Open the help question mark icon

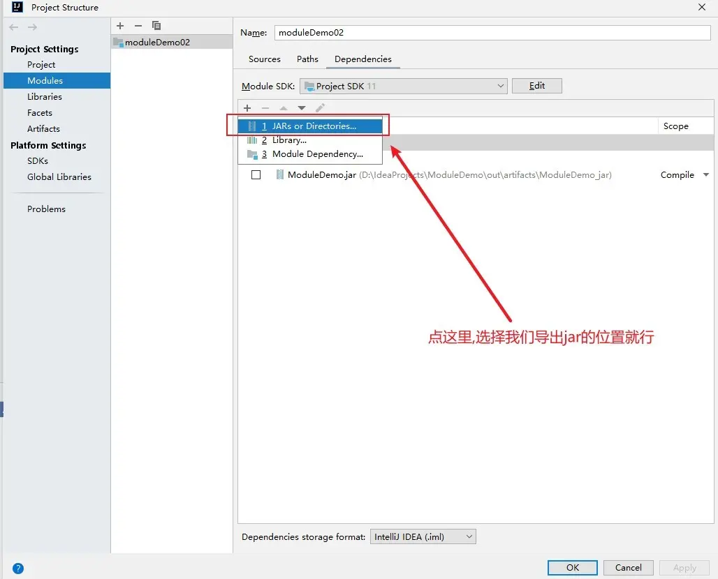pos(18,569)
